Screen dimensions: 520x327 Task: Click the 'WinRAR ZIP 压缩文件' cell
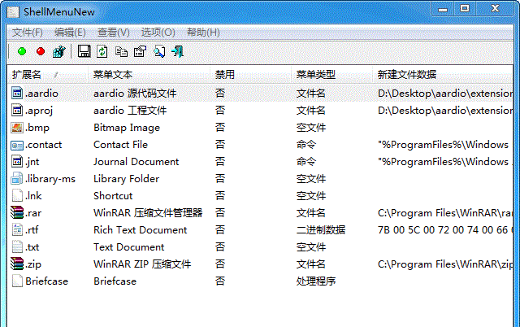pos(142,264)
